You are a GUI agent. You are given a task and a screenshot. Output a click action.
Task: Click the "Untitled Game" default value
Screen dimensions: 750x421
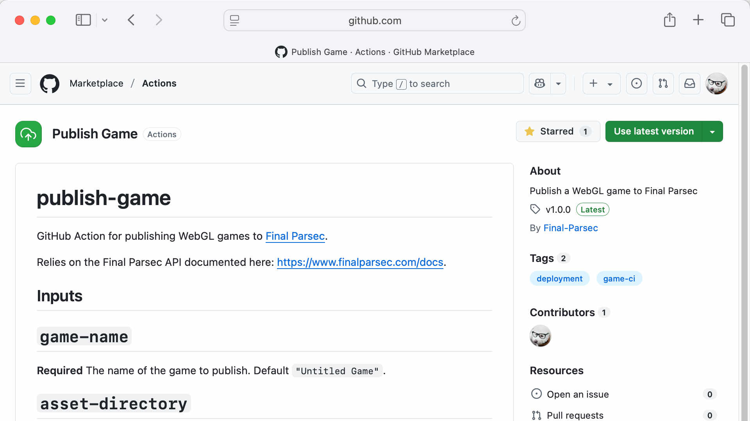(x=337, y=371)
